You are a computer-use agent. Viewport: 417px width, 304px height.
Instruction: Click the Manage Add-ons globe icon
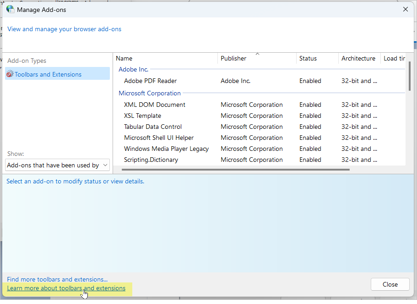(10, 9)
